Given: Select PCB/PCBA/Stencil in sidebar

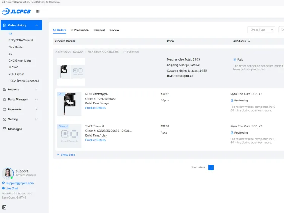Looking at the screenshot, I should 20,40.
